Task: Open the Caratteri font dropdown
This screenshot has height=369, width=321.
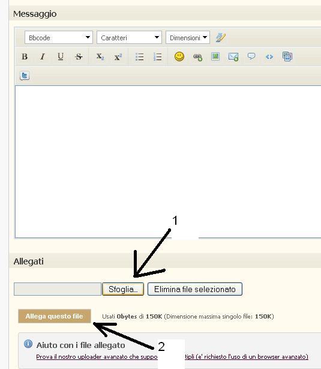Action: [129, 37]
